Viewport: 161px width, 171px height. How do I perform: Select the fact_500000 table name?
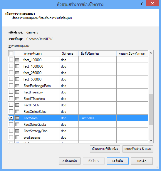click(x=32, y=79)
